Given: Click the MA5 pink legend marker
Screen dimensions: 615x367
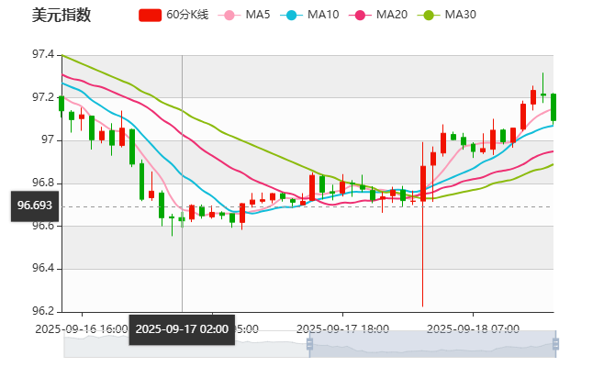Looking at the screenshot, I should 229,15.
